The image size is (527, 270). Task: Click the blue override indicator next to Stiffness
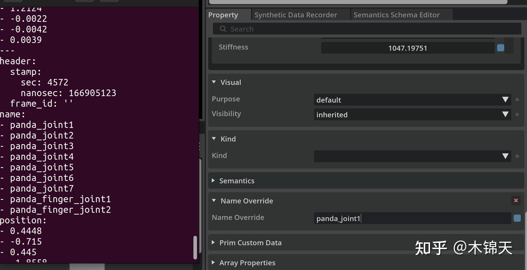pyautogui.click(x=501, y=47)
